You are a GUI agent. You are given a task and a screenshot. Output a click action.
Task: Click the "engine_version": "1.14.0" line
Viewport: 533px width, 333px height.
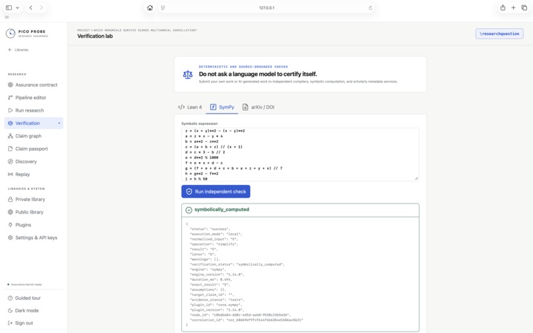tap(217, 275)
